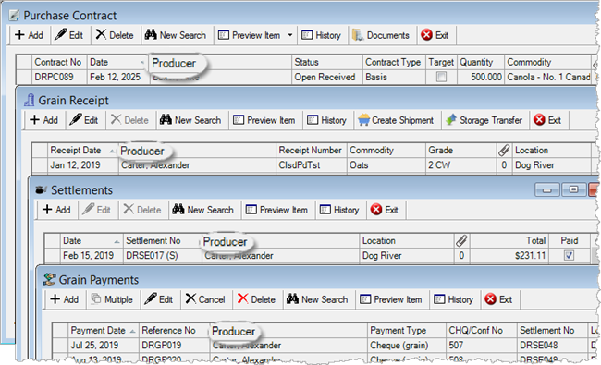The width and height of the screenshot is (601, 365).
Task: Click Add in Settlements toolbar
Action: (x=56, y=210)
